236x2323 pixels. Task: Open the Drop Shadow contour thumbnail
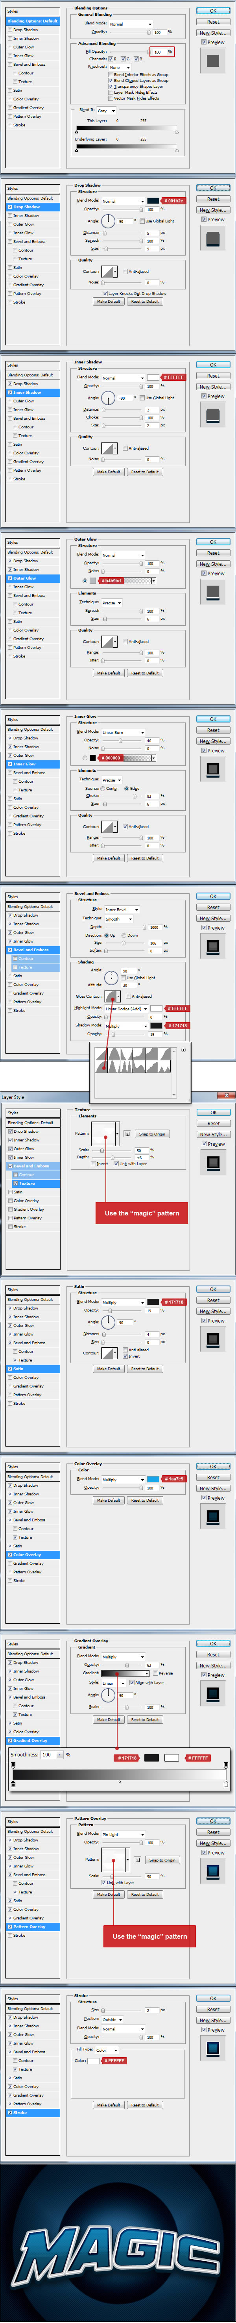click(x=109, y=271)
